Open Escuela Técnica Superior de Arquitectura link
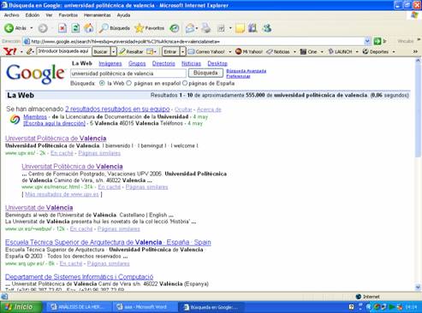The width and height of the screenshot is (422, 313). coord(108,242)
